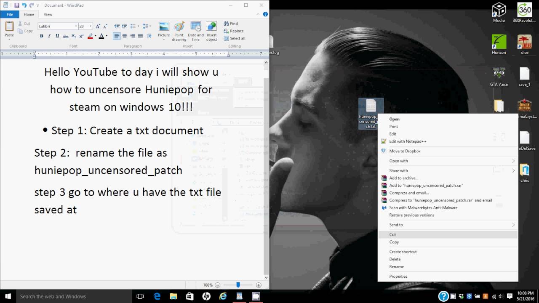Toggle Underline formatting
The image size is (539, 303).
tap(57, 36)
